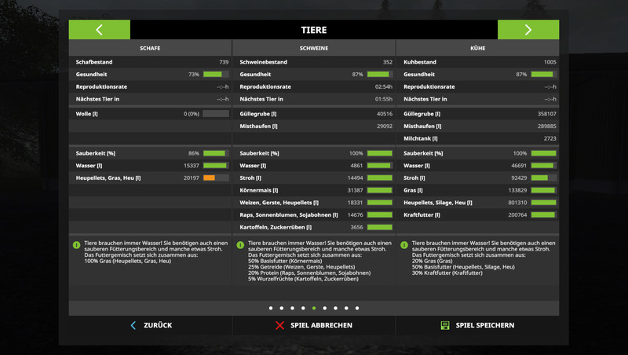Viewport: 628px width, 355px height.
Task: Click the green floppy disk save icon
Action: [444, 325]
